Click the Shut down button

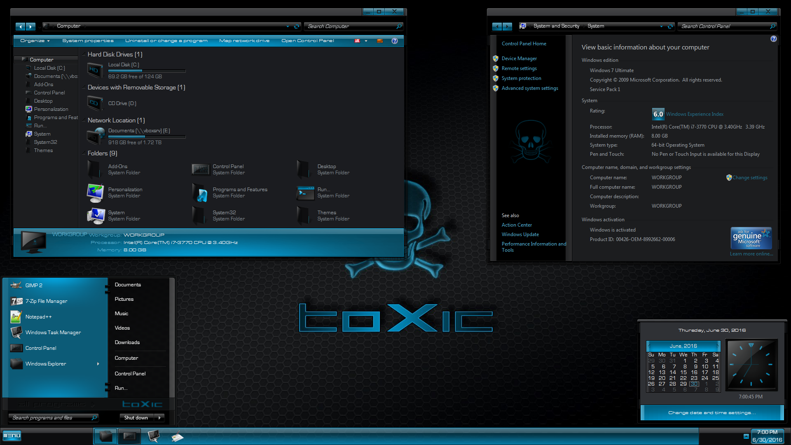(x=136, y=418)
